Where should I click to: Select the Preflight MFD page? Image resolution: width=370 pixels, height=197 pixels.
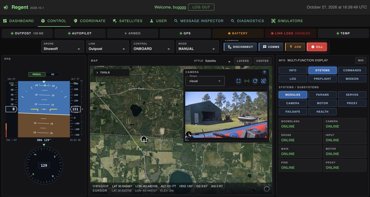click(x=323, y=79)
